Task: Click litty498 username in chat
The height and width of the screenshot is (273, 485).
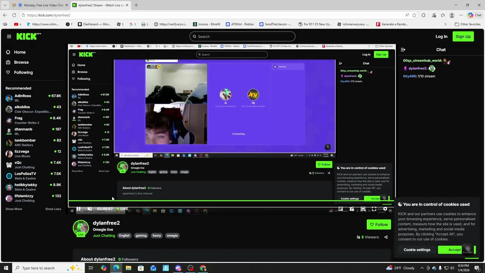Action: 409,76
